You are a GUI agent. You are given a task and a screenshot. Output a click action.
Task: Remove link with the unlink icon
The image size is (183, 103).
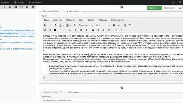pos(65,30)
